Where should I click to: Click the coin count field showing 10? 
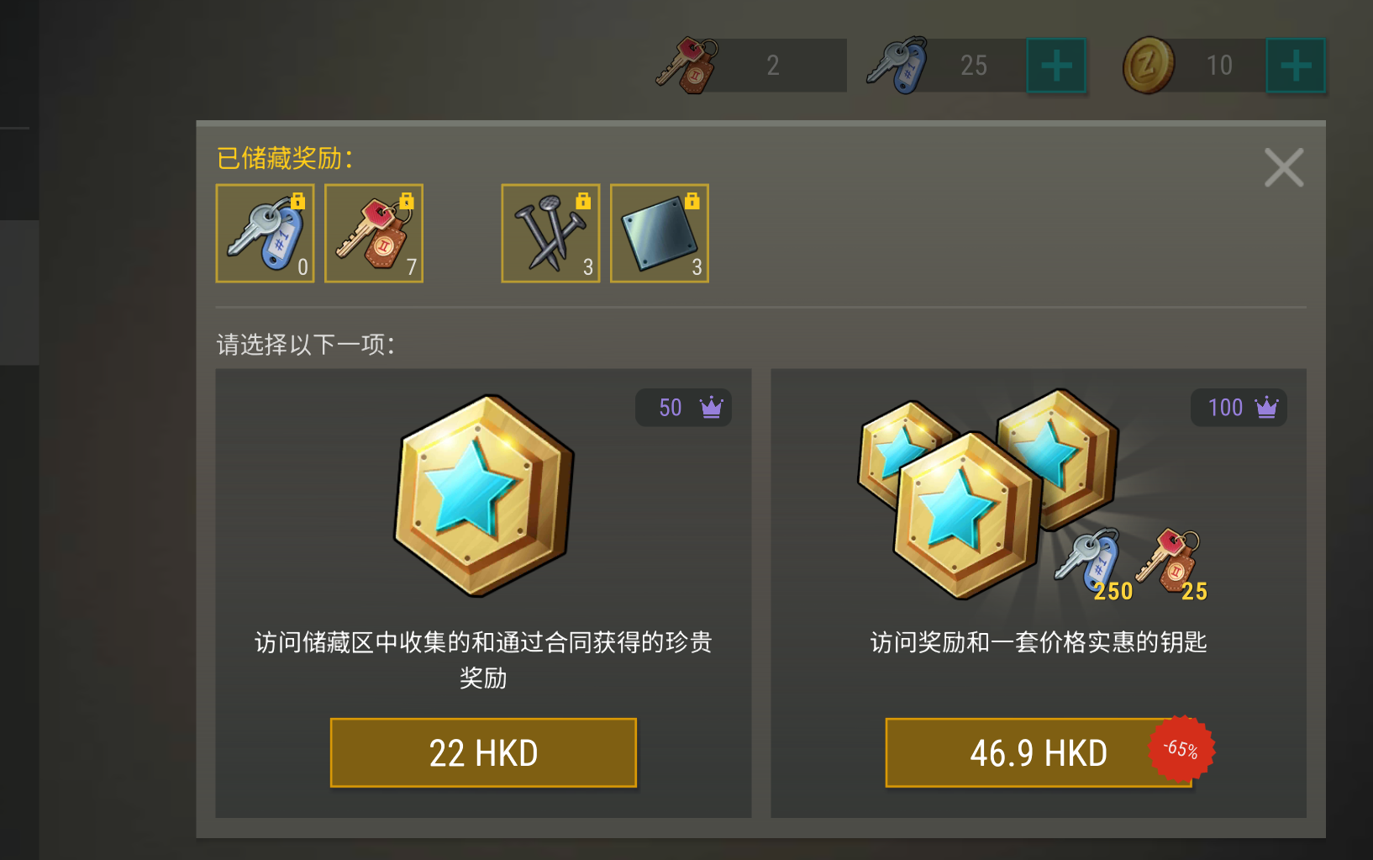1220,66
